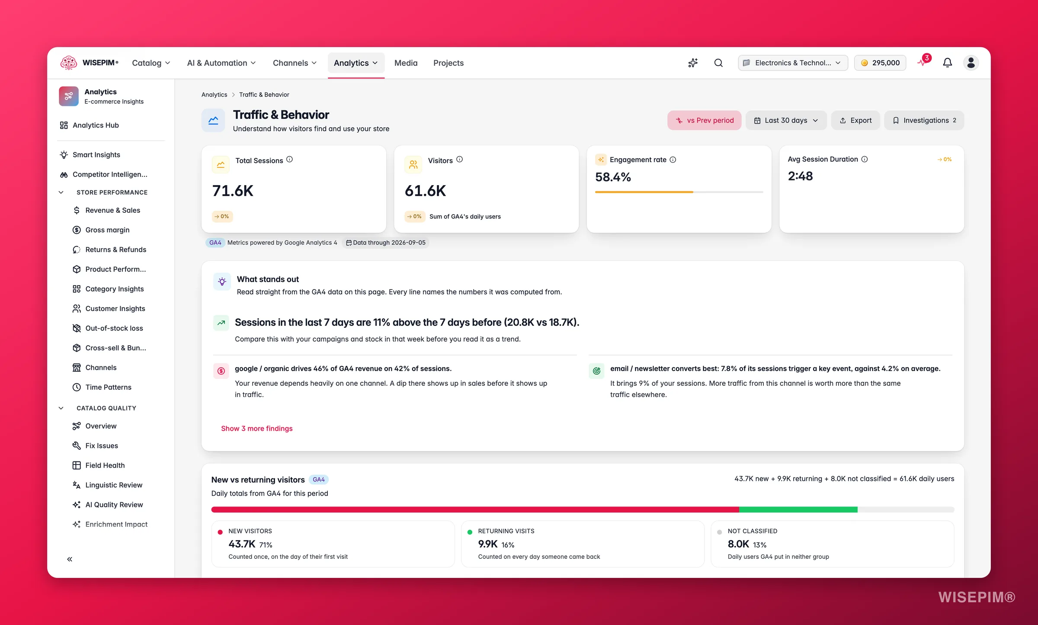Click Engagement rate info icon
Viewport: 1038px width, 625px height.
[x=673, y=160]
